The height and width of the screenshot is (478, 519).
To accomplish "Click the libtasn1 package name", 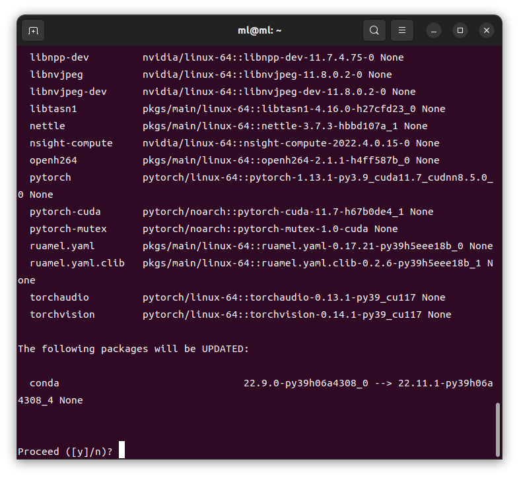I will pos(53,109).
